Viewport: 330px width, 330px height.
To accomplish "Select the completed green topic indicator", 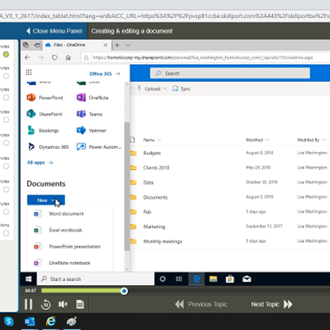I will (x=6, y=54).
